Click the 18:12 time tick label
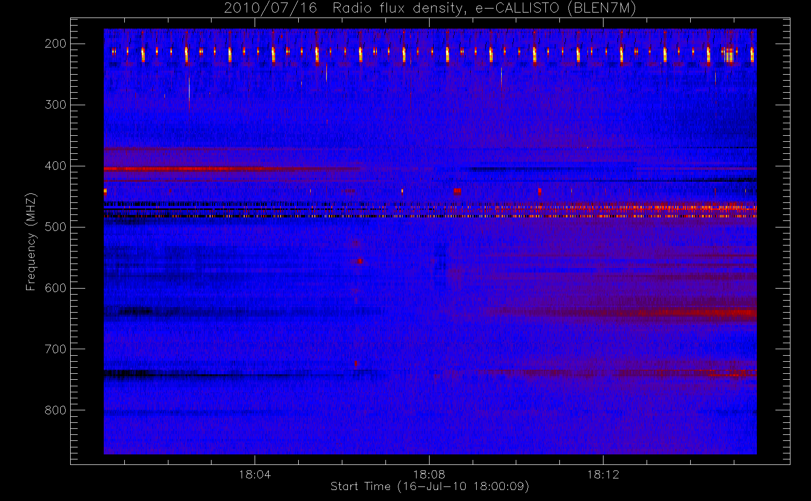Viewport: 811px width, 501px height. click(x=603, y=474)
